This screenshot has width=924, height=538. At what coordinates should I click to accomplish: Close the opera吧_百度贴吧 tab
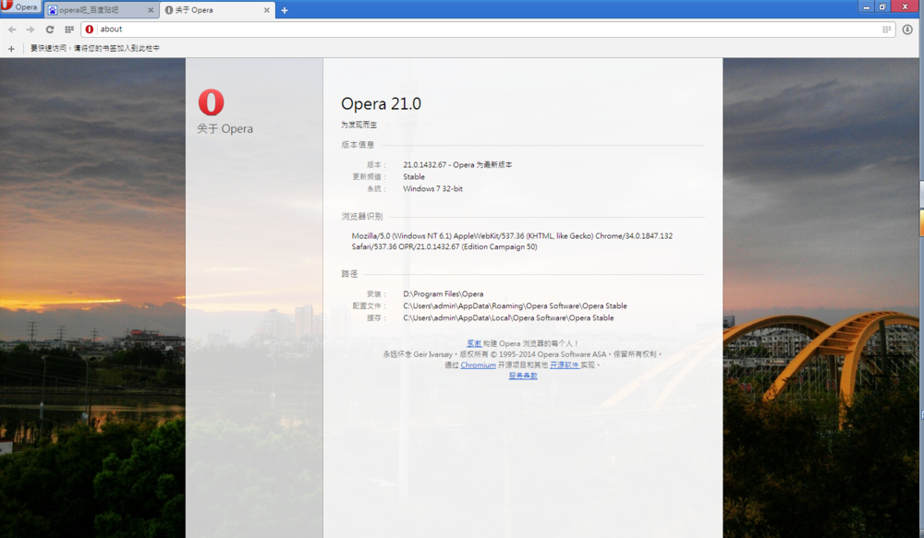(151, 10)
